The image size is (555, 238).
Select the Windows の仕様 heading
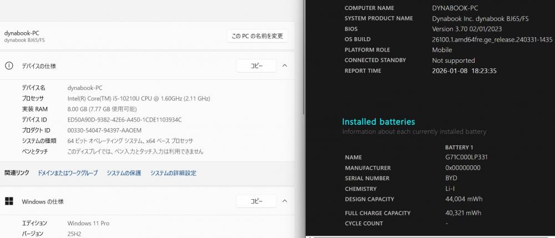point(43,201)
